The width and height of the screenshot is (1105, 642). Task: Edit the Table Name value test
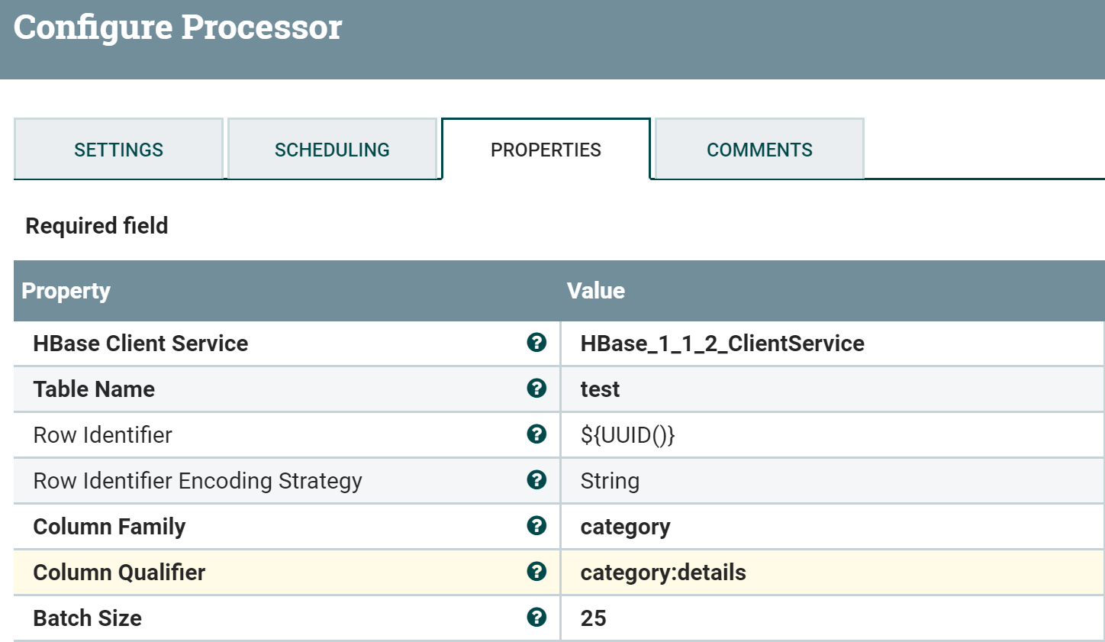600,389
